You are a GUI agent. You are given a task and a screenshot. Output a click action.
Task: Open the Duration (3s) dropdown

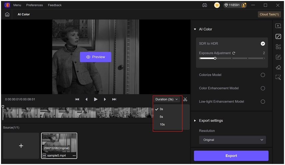(166, 99)
